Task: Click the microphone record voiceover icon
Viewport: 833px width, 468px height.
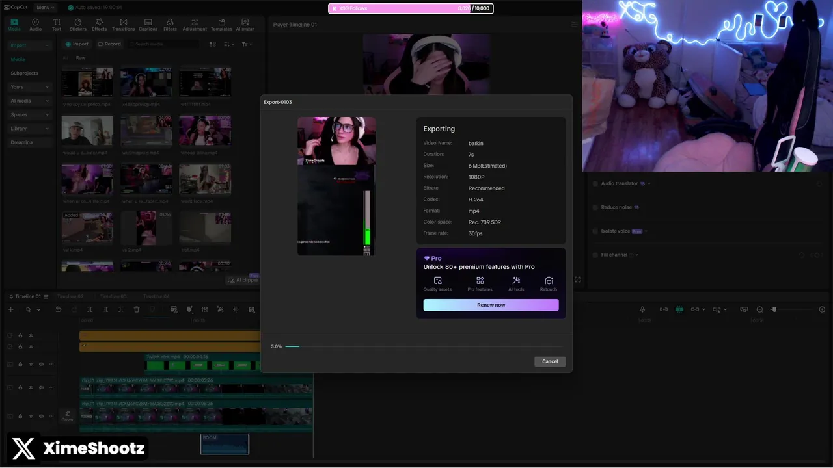Action: [x=642, y=309]
